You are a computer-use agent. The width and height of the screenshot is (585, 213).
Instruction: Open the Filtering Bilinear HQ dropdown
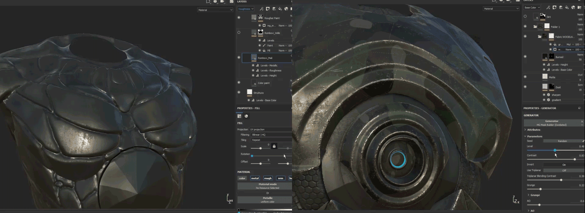[271, 135]
